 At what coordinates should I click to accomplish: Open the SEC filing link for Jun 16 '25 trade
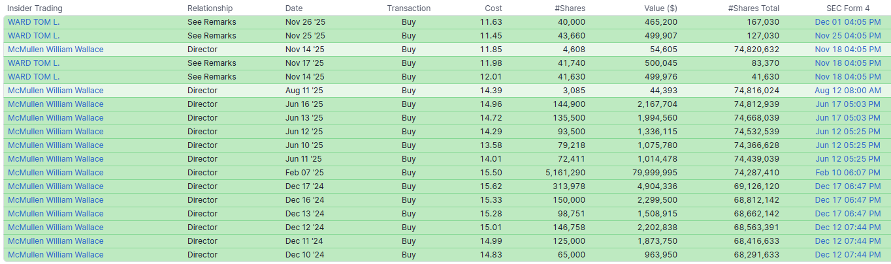pyautogui.click(x=848, y=104)
